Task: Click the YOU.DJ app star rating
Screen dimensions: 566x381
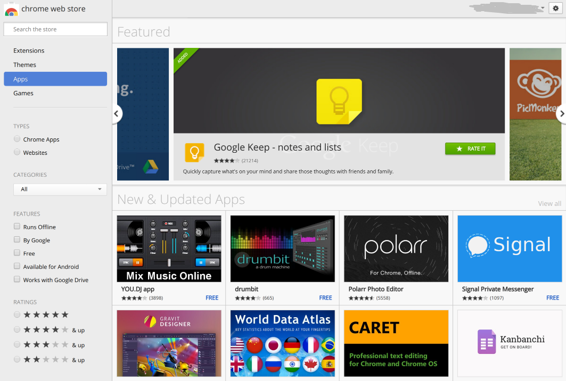Action: (x=134, y=298)
